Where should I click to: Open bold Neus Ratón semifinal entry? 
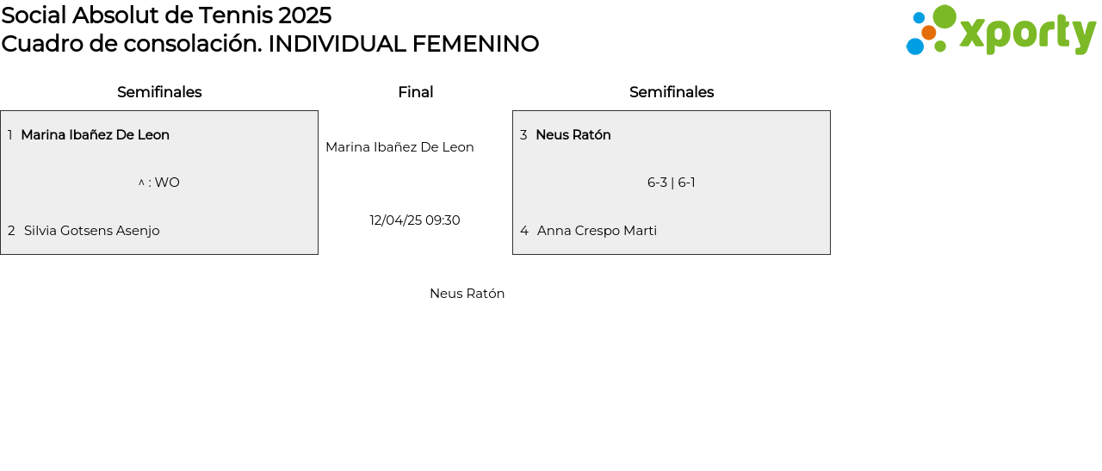pos(573,135)
